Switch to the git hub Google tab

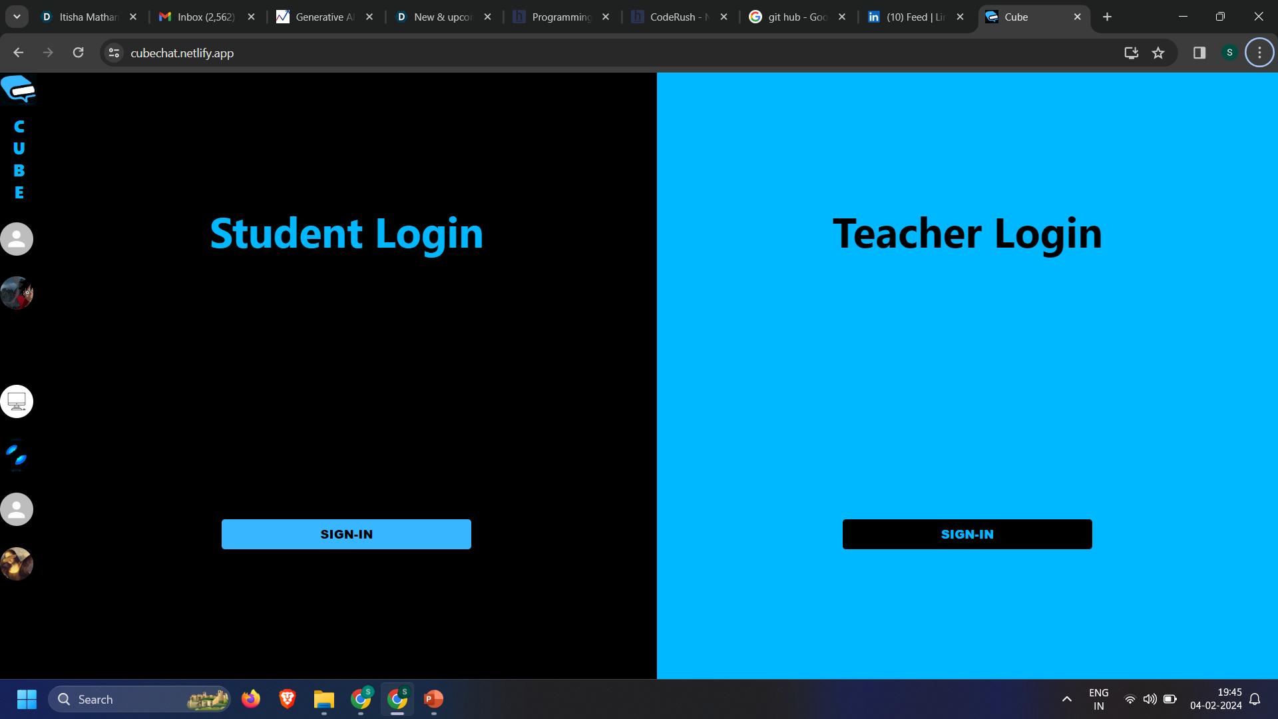[797, 17]
